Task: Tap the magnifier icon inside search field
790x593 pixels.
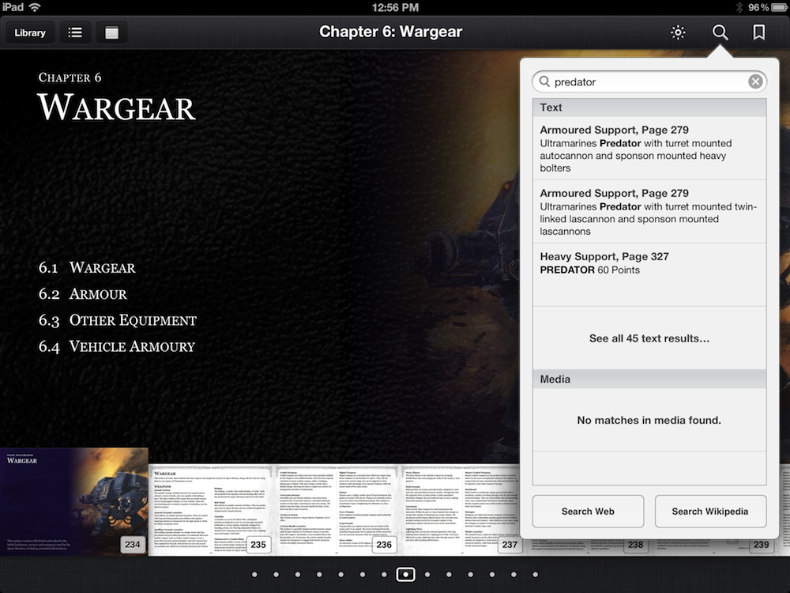Action: (544, 81)
